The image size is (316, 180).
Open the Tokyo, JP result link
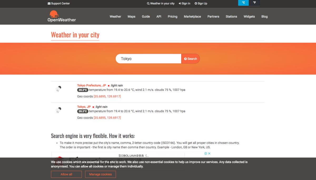(84, 107)
